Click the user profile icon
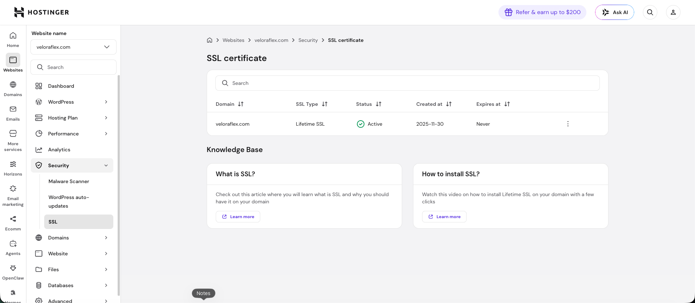The height and width of the screenshot is (303, 695). 673,12
